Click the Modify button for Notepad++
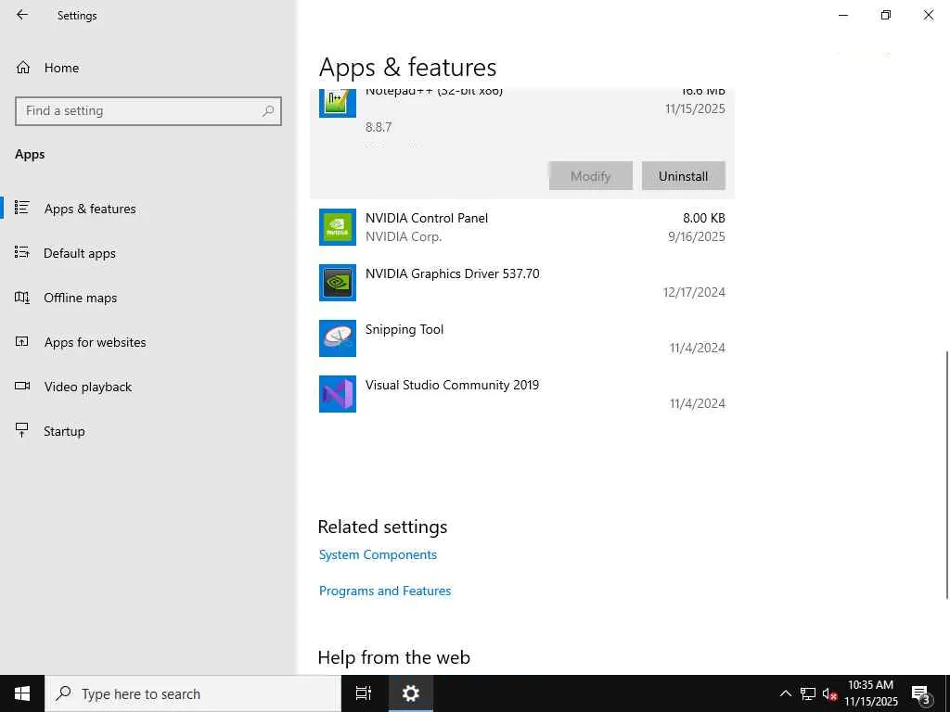The width and height of the screenshot is (950, 712). point(591,176)
